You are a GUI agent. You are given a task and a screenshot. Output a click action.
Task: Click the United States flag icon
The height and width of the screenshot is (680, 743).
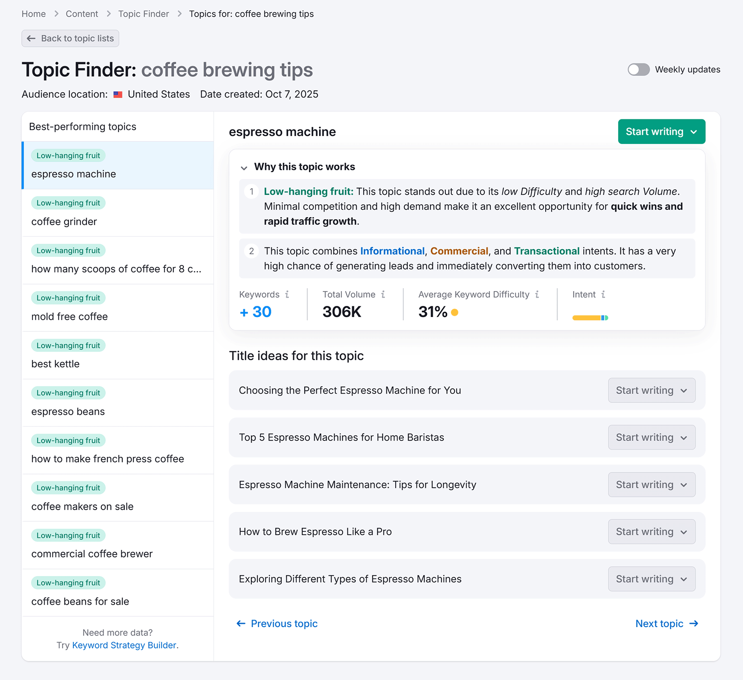tap(118, 94)
